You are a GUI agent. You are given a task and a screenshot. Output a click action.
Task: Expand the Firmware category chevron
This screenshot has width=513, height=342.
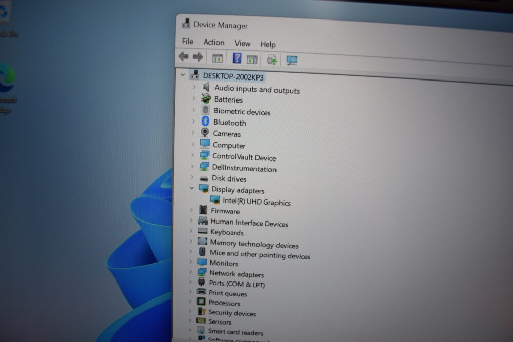tap(191, 210)
